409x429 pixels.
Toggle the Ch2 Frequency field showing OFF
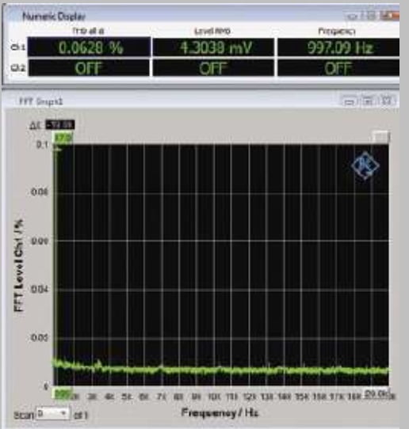[x=338, y=68]
